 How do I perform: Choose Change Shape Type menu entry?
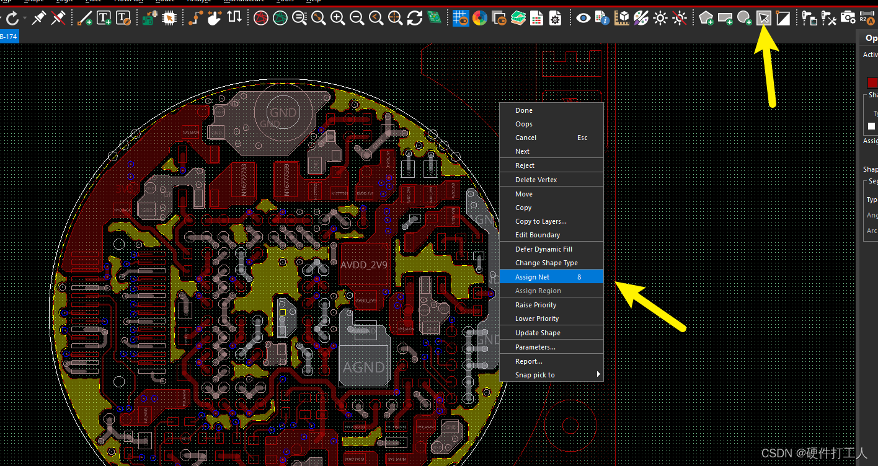pos(552,263)
